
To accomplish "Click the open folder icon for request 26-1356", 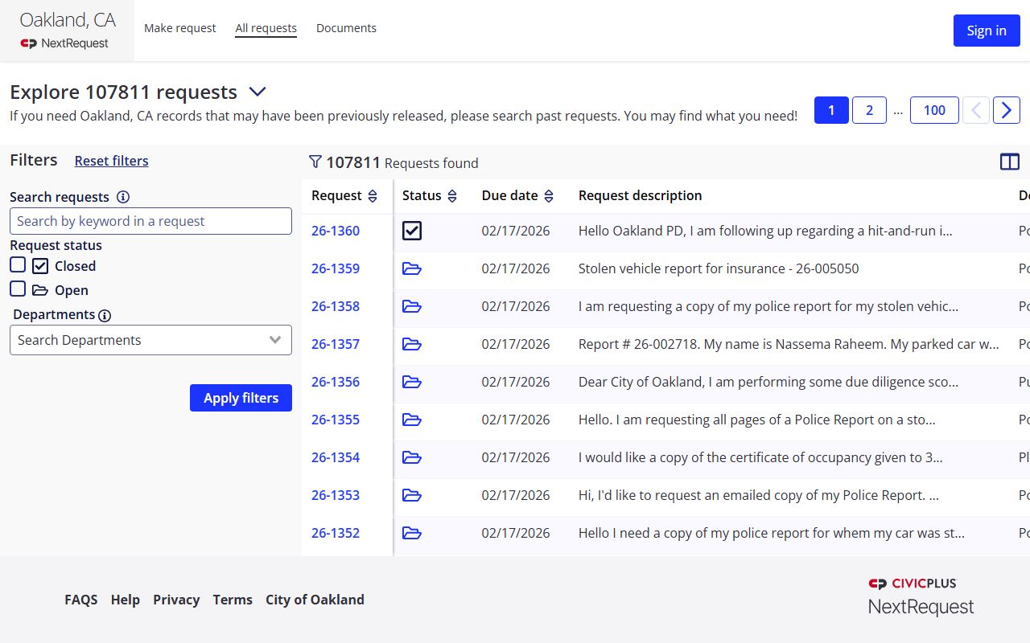I will tap(412, 382).
